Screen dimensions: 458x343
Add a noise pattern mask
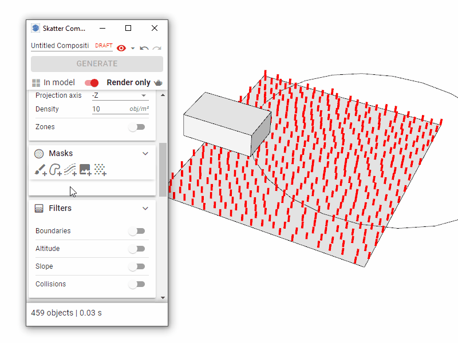(x=100, y=170)
